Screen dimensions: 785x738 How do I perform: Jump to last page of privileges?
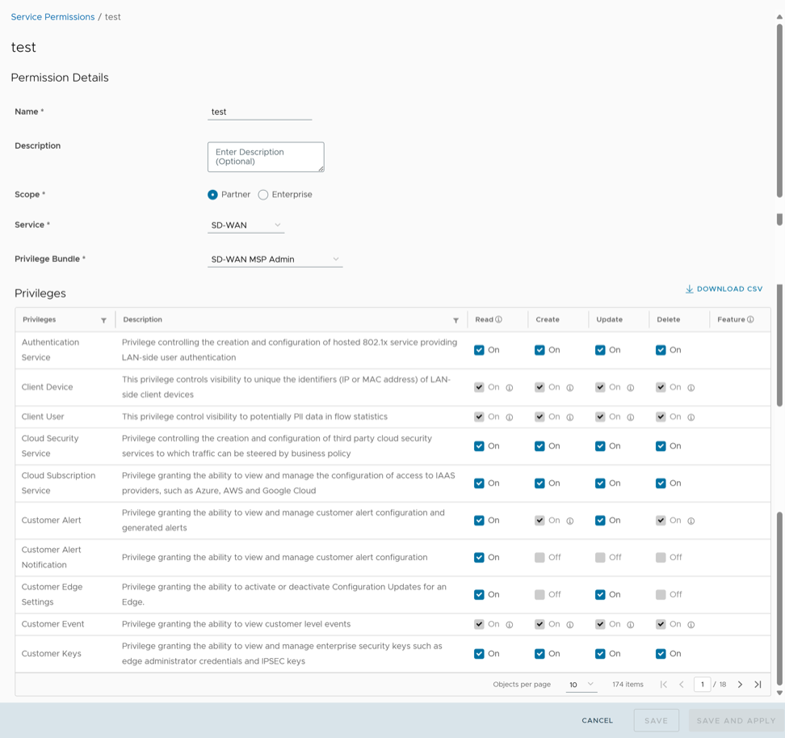click(758, 685)
